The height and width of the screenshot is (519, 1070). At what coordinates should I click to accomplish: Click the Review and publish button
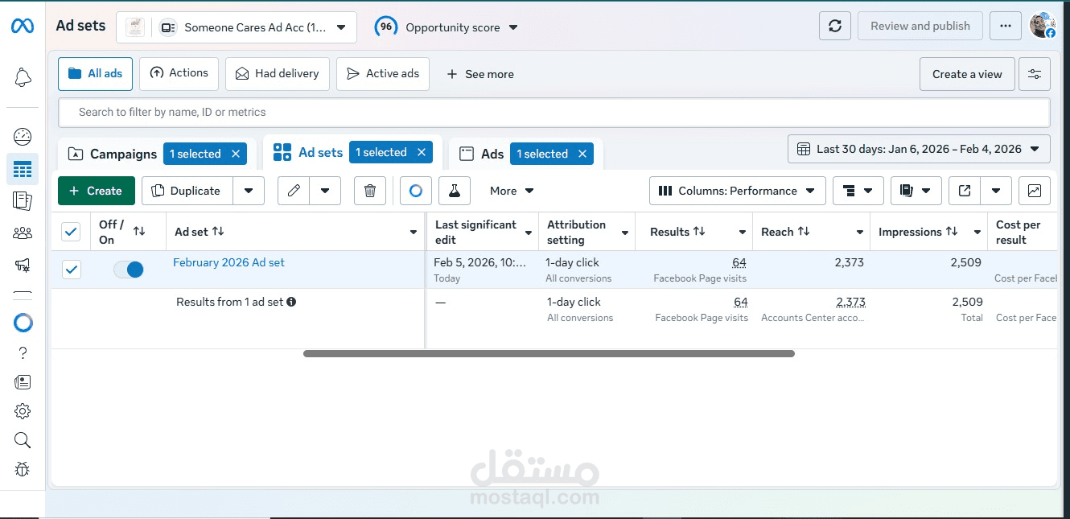(x=920, y=26)
